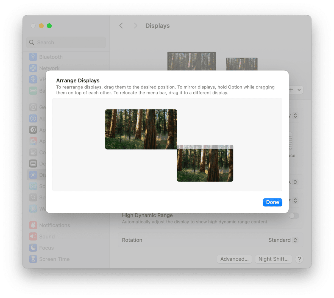
Task: Open the Rotation Standard popup menu
Action: pyautogui.click(x=283, y=240)
